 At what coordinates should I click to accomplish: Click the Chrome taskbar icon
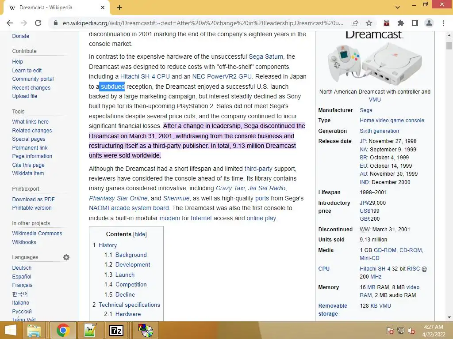[x=63, y=330]
